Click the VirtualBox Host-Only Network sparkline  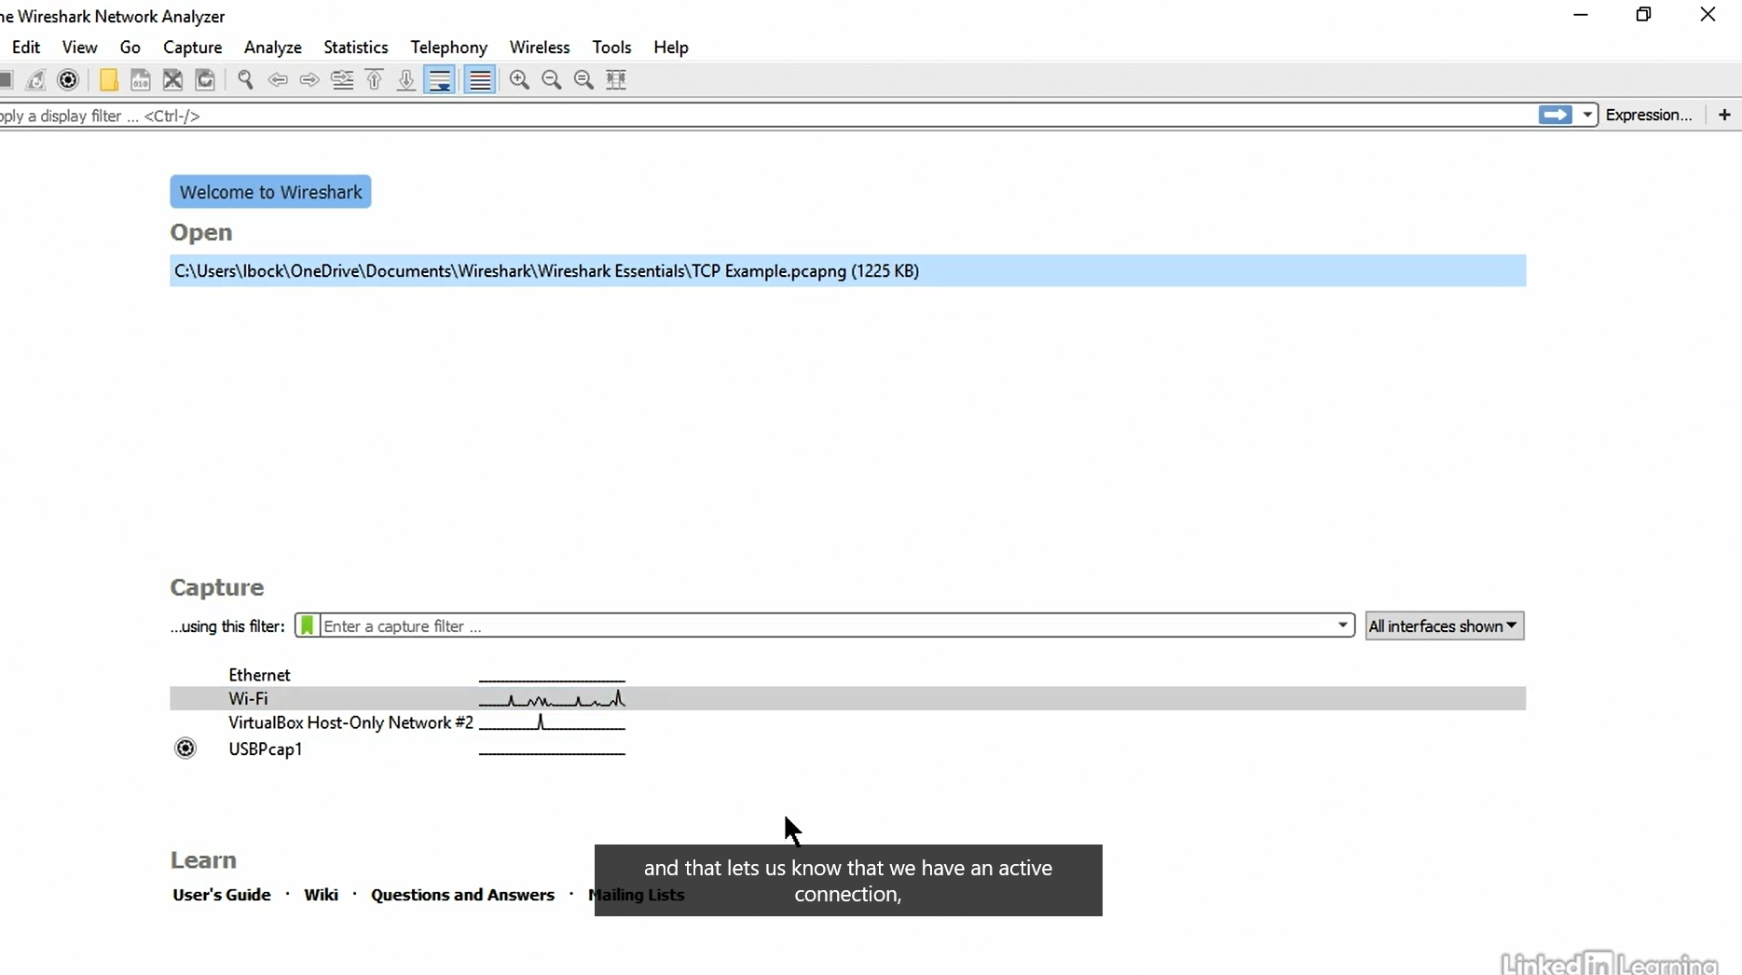pyautogui.click(x=552, y=722)
